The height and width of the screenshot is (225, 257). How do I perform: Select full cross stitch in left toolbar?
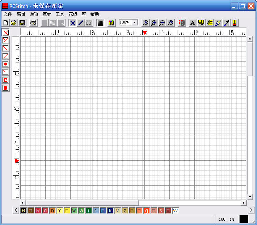pos(5,33)
